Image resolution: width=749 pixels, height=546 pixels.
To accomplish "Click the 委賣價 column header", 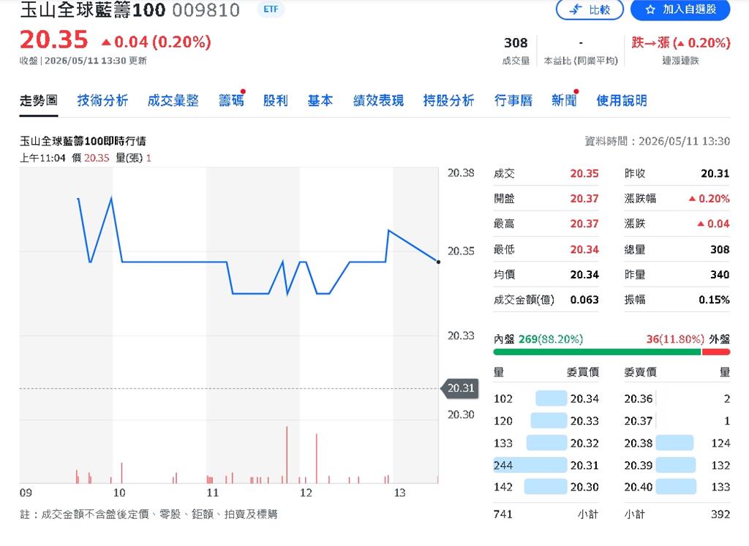I will (x=640, y=372).
